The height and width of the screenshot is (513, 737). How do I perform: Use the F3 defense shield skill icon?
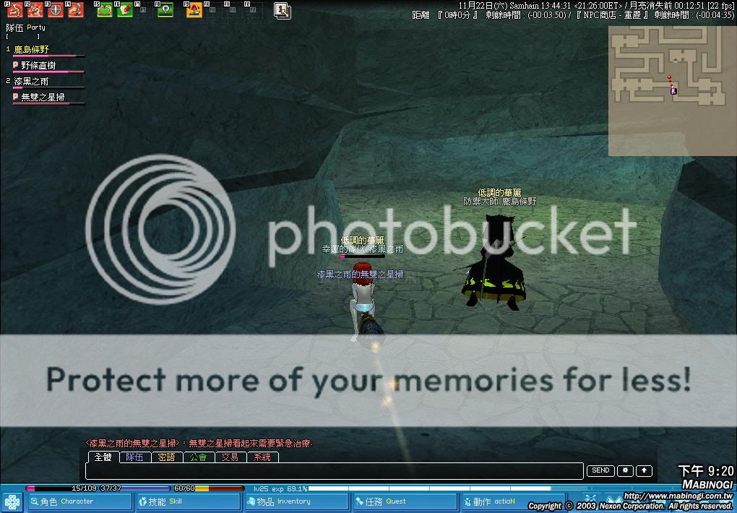point(55,10)
